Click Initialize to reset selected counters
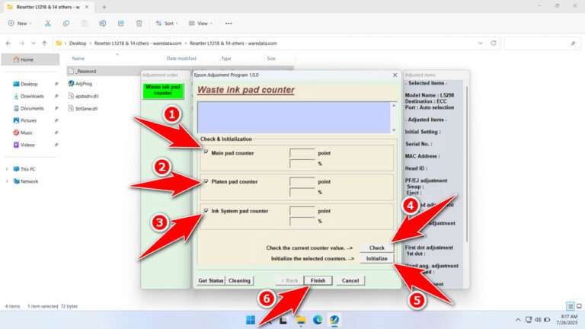The width and height of the screenshot is (585, 329). tap(376, 259)
